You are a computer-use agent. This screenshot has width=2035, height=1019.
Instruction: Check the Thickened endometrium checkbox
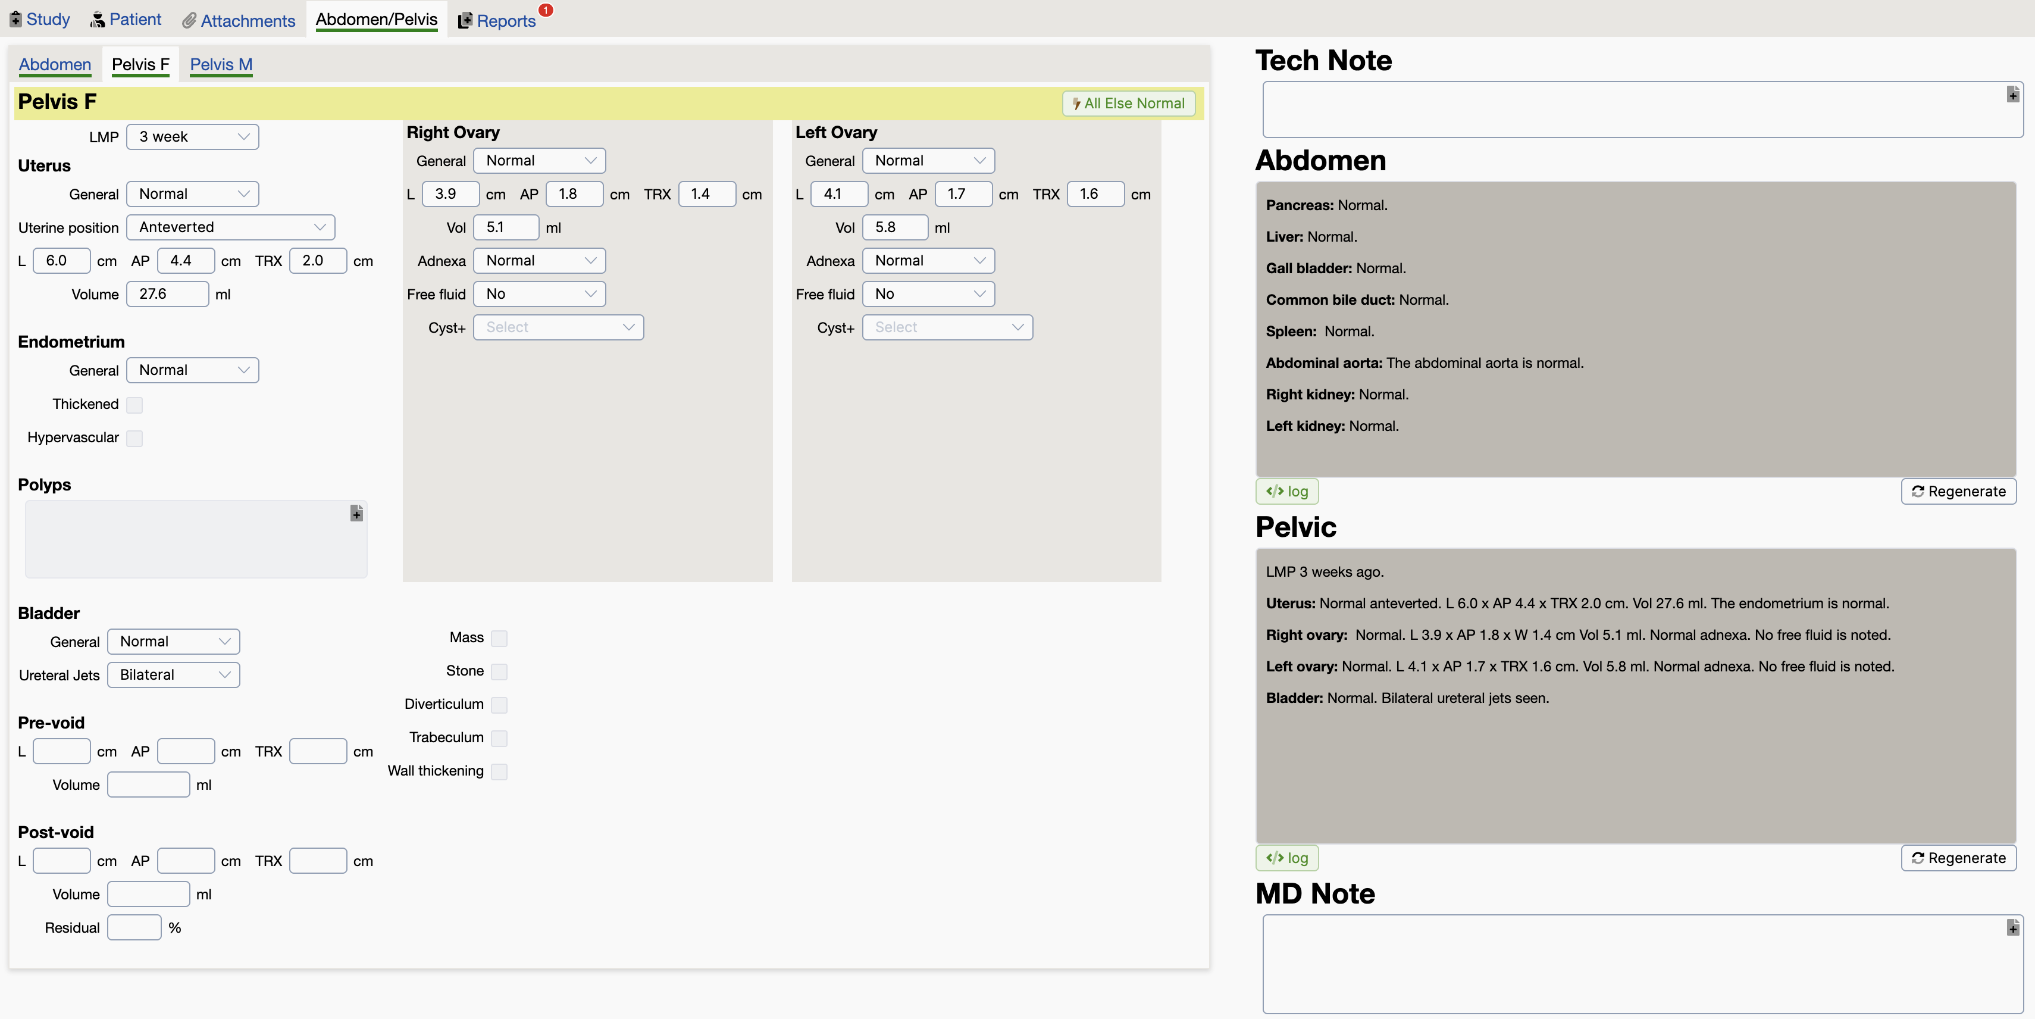coord(134,404)
